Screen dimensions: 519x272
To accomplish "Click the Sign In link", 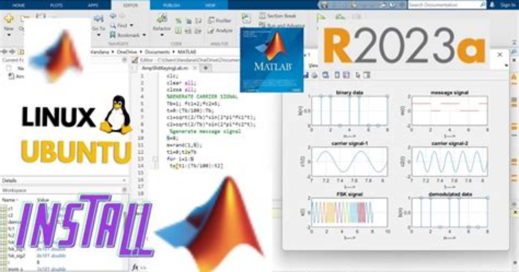I will (x=508, y=5).
